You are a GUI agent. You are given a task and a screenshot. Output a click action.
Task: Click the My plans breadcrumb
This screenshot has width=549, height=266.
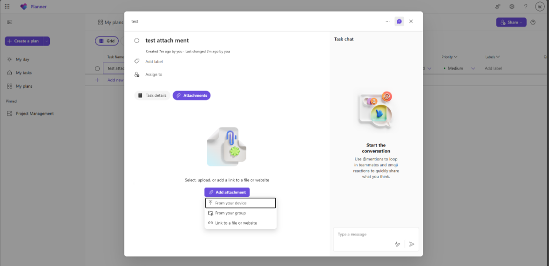coord(110,22)
